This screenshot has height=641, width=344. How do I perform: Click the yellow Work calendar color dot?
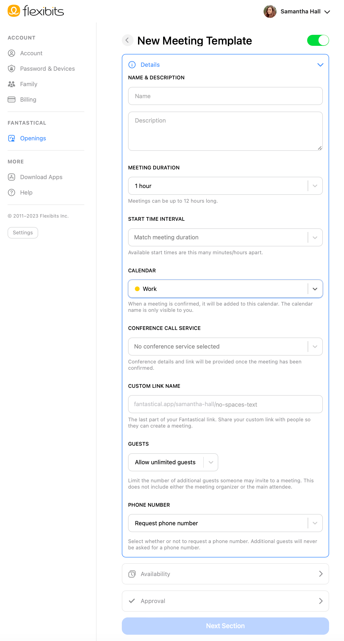pos(137,289)
